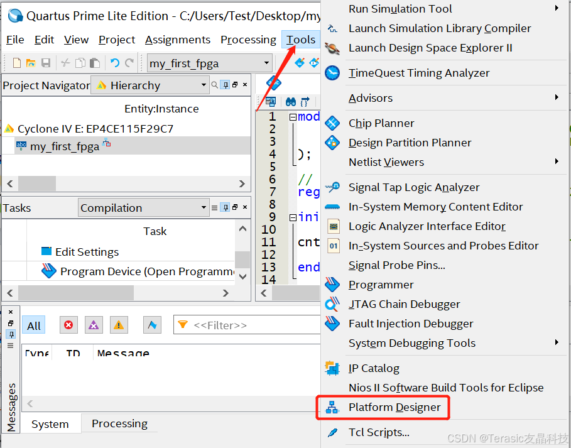Click the Design Space Explorer II icon
The width and height of the screenshot is (571, 448).
point(332,48)
